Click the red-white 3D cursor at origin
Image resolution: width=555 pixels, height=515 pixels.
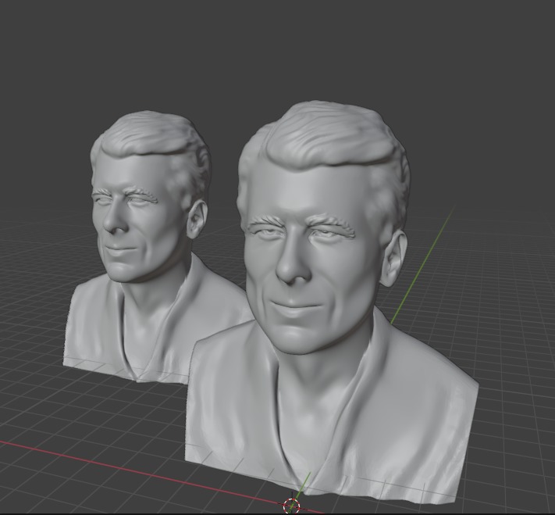tap(292, 506)
